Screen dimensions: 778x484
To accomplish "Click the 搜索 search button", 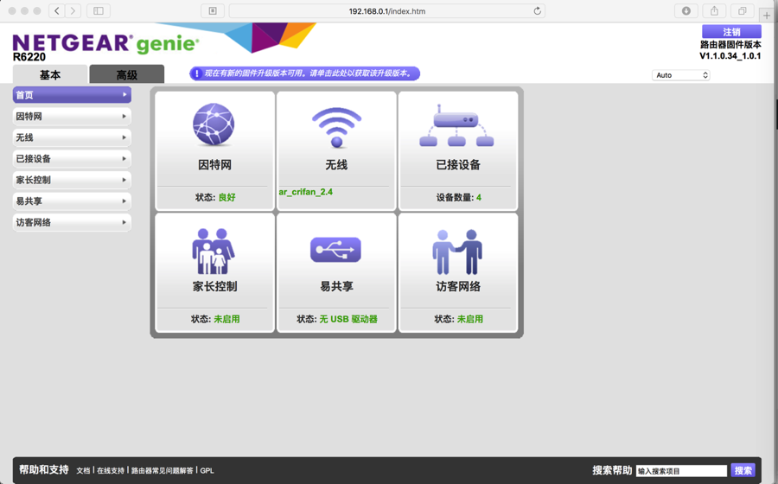I will coord(743,470).
